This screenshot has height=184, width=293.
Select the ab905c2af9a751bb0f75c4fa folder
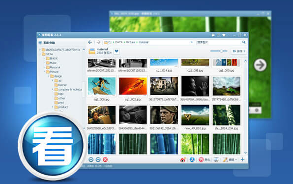[61, 50]
